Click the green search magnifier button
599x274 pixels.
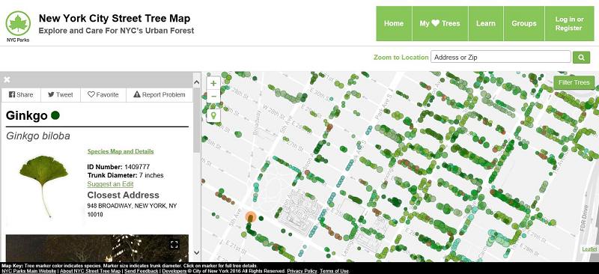582,58
